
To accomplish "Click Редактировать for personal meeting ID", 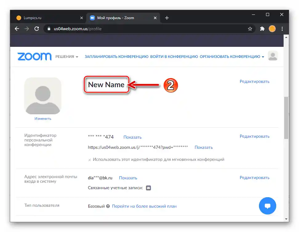I will click(x=255, y=136).
